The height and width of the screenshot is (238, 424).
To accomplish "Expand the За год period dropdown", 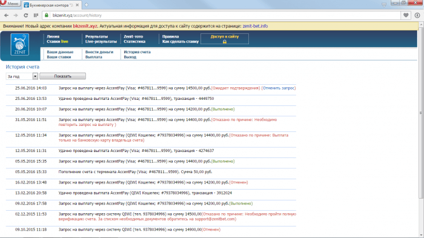I will (35, 76).
